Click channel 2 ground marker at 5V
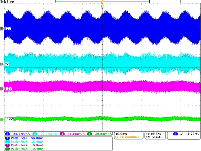This screenshot has height=151, width=201. pos(2,64)
